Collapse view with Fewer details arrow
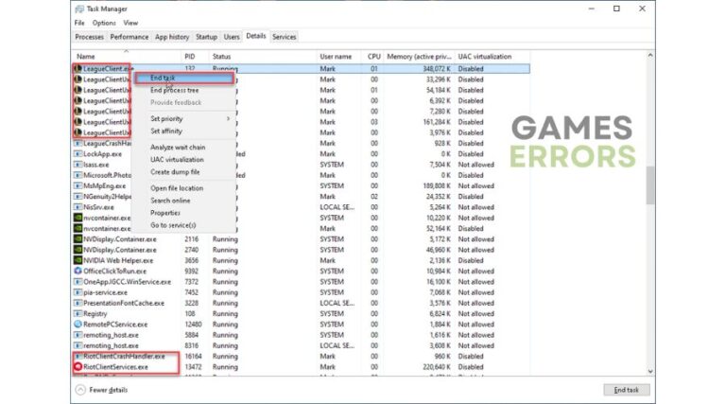 coord(80,390)
